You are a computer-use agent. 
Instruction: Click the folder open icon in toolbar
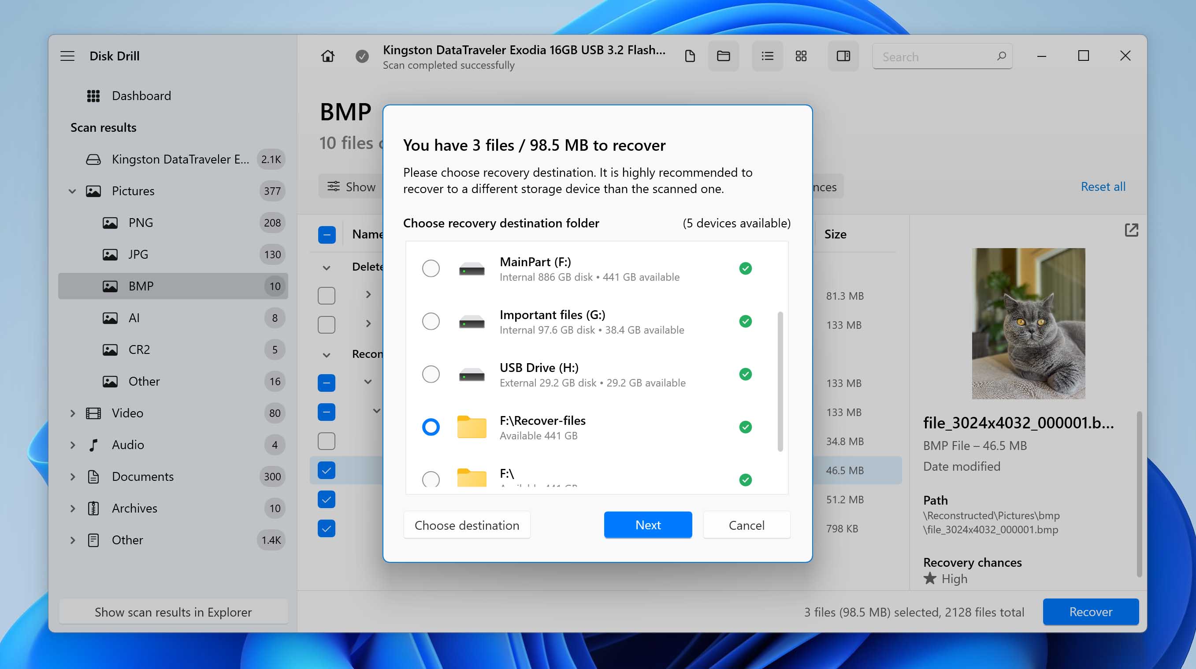pos(724,56)
